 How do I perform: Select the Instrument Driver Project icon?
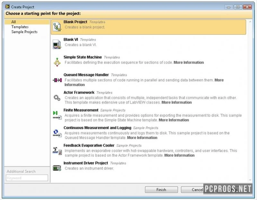pos(57,168)
